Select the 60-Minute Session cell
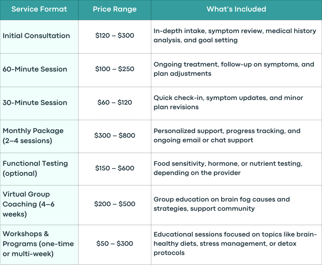Image resolution: width=322 pixels, height=265 pixels. 39,69
